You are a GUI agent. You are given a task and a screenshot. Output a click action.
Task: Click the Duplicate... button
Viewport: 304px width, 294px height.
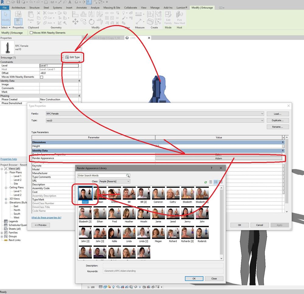(278, 120)
